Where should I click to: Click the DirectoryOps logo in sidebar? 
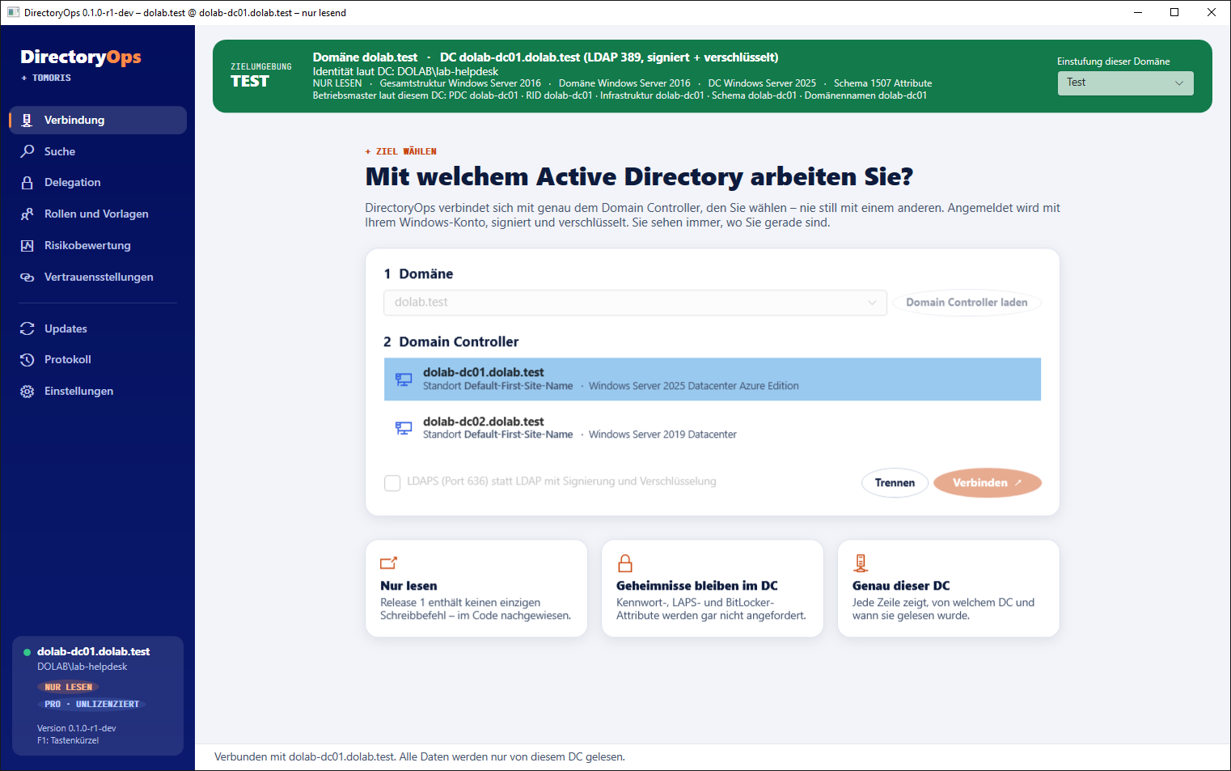[81, 57]
